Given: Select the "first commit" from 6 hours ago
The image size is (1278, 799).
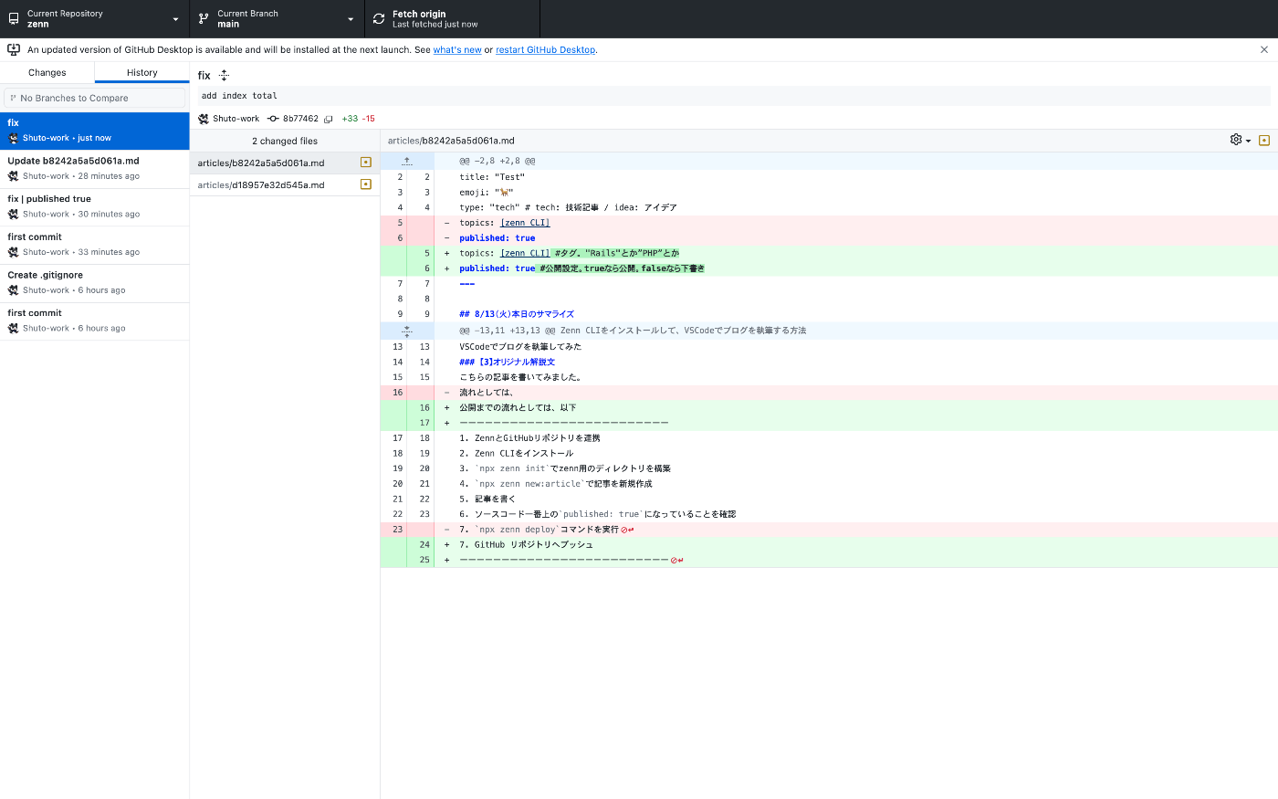Looking at the screenshot, I should tap(95, 321).
